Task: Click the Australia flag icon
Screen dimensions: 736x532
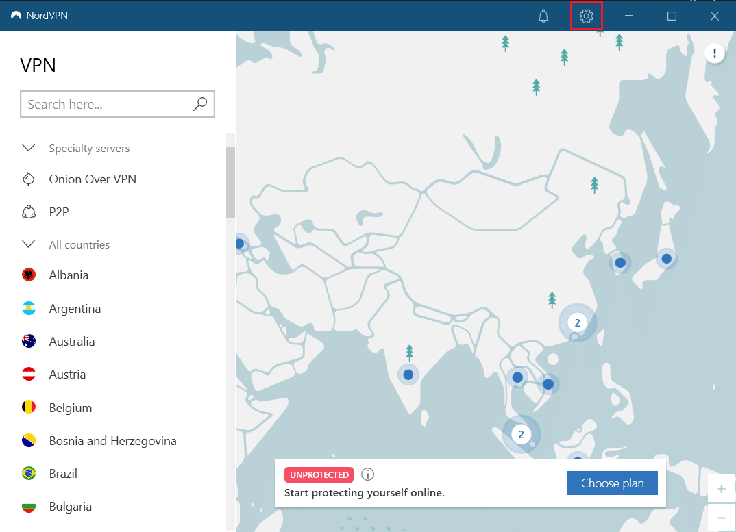Action: [29, 342]
